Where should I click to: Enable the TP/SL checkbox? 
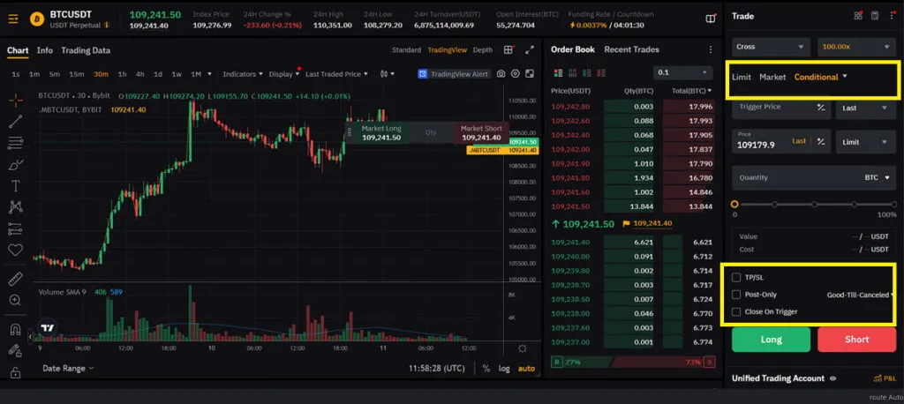(x=735, y=277)
